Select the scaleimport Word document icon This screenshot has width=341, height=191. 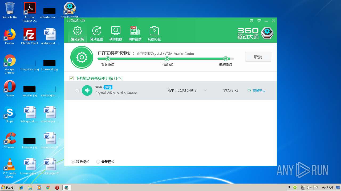point(50,37)
